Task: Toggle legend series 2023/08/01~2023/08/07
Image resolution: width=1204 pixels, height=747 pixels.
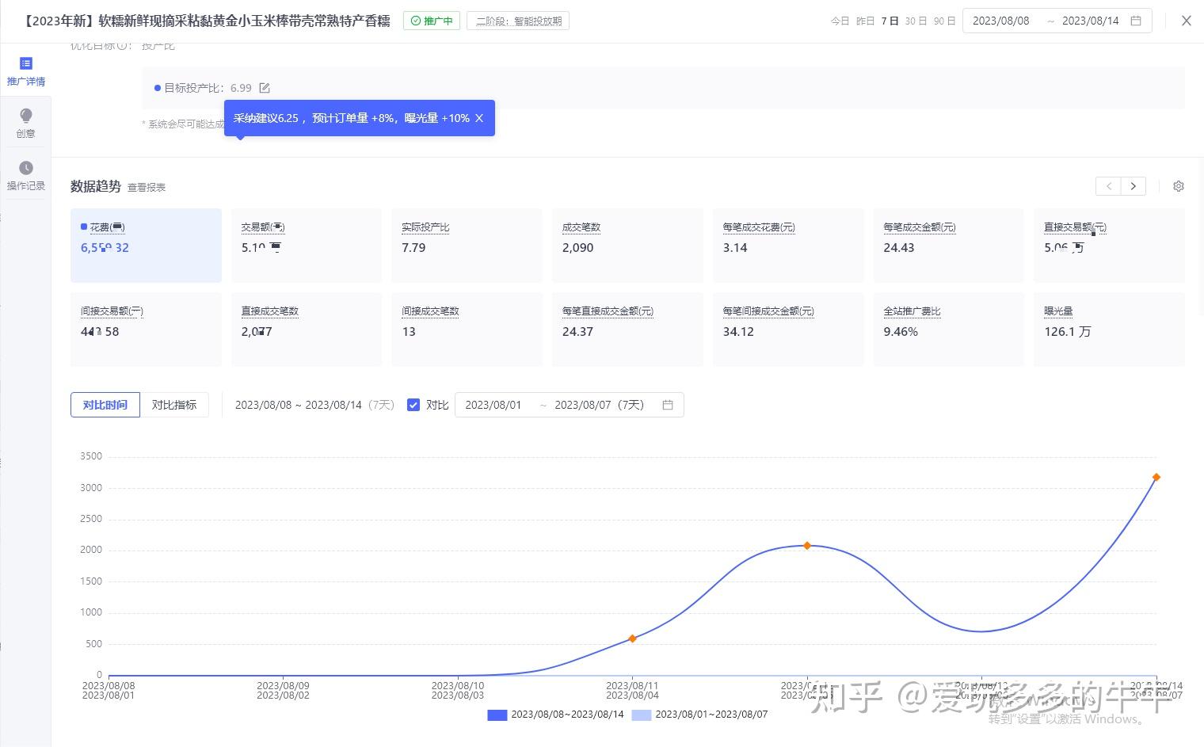Action: 699,715
